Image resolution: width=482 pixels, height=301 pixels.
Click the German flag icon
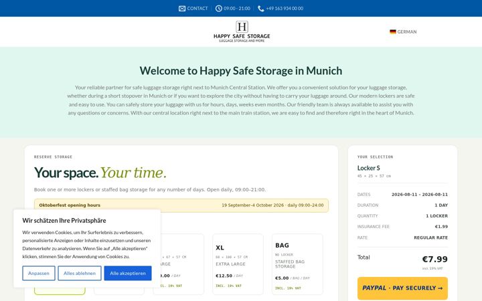pos(393,31)
